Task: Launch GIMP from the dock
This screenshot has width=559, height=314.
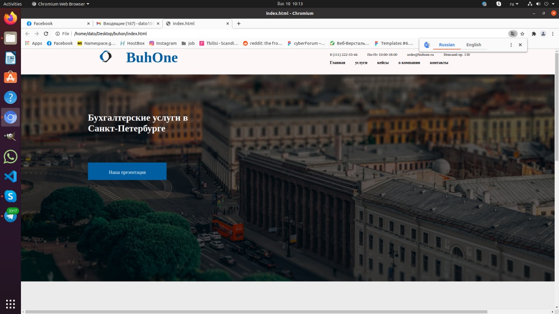Action: [10, 137]
